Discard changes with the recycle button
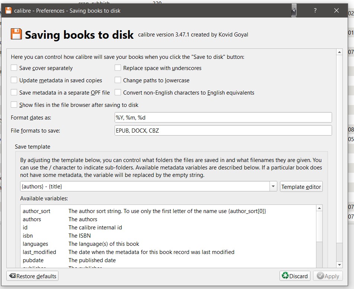Image resolution: width=354 pixels, height=289 pixels. click(295, 276)
